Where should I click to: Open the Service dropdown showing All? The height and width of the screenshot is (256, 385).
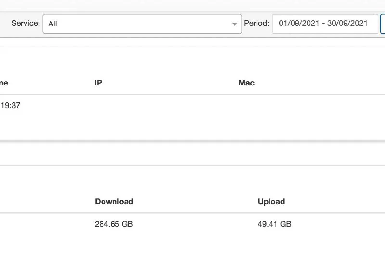(x=142, y=24)
